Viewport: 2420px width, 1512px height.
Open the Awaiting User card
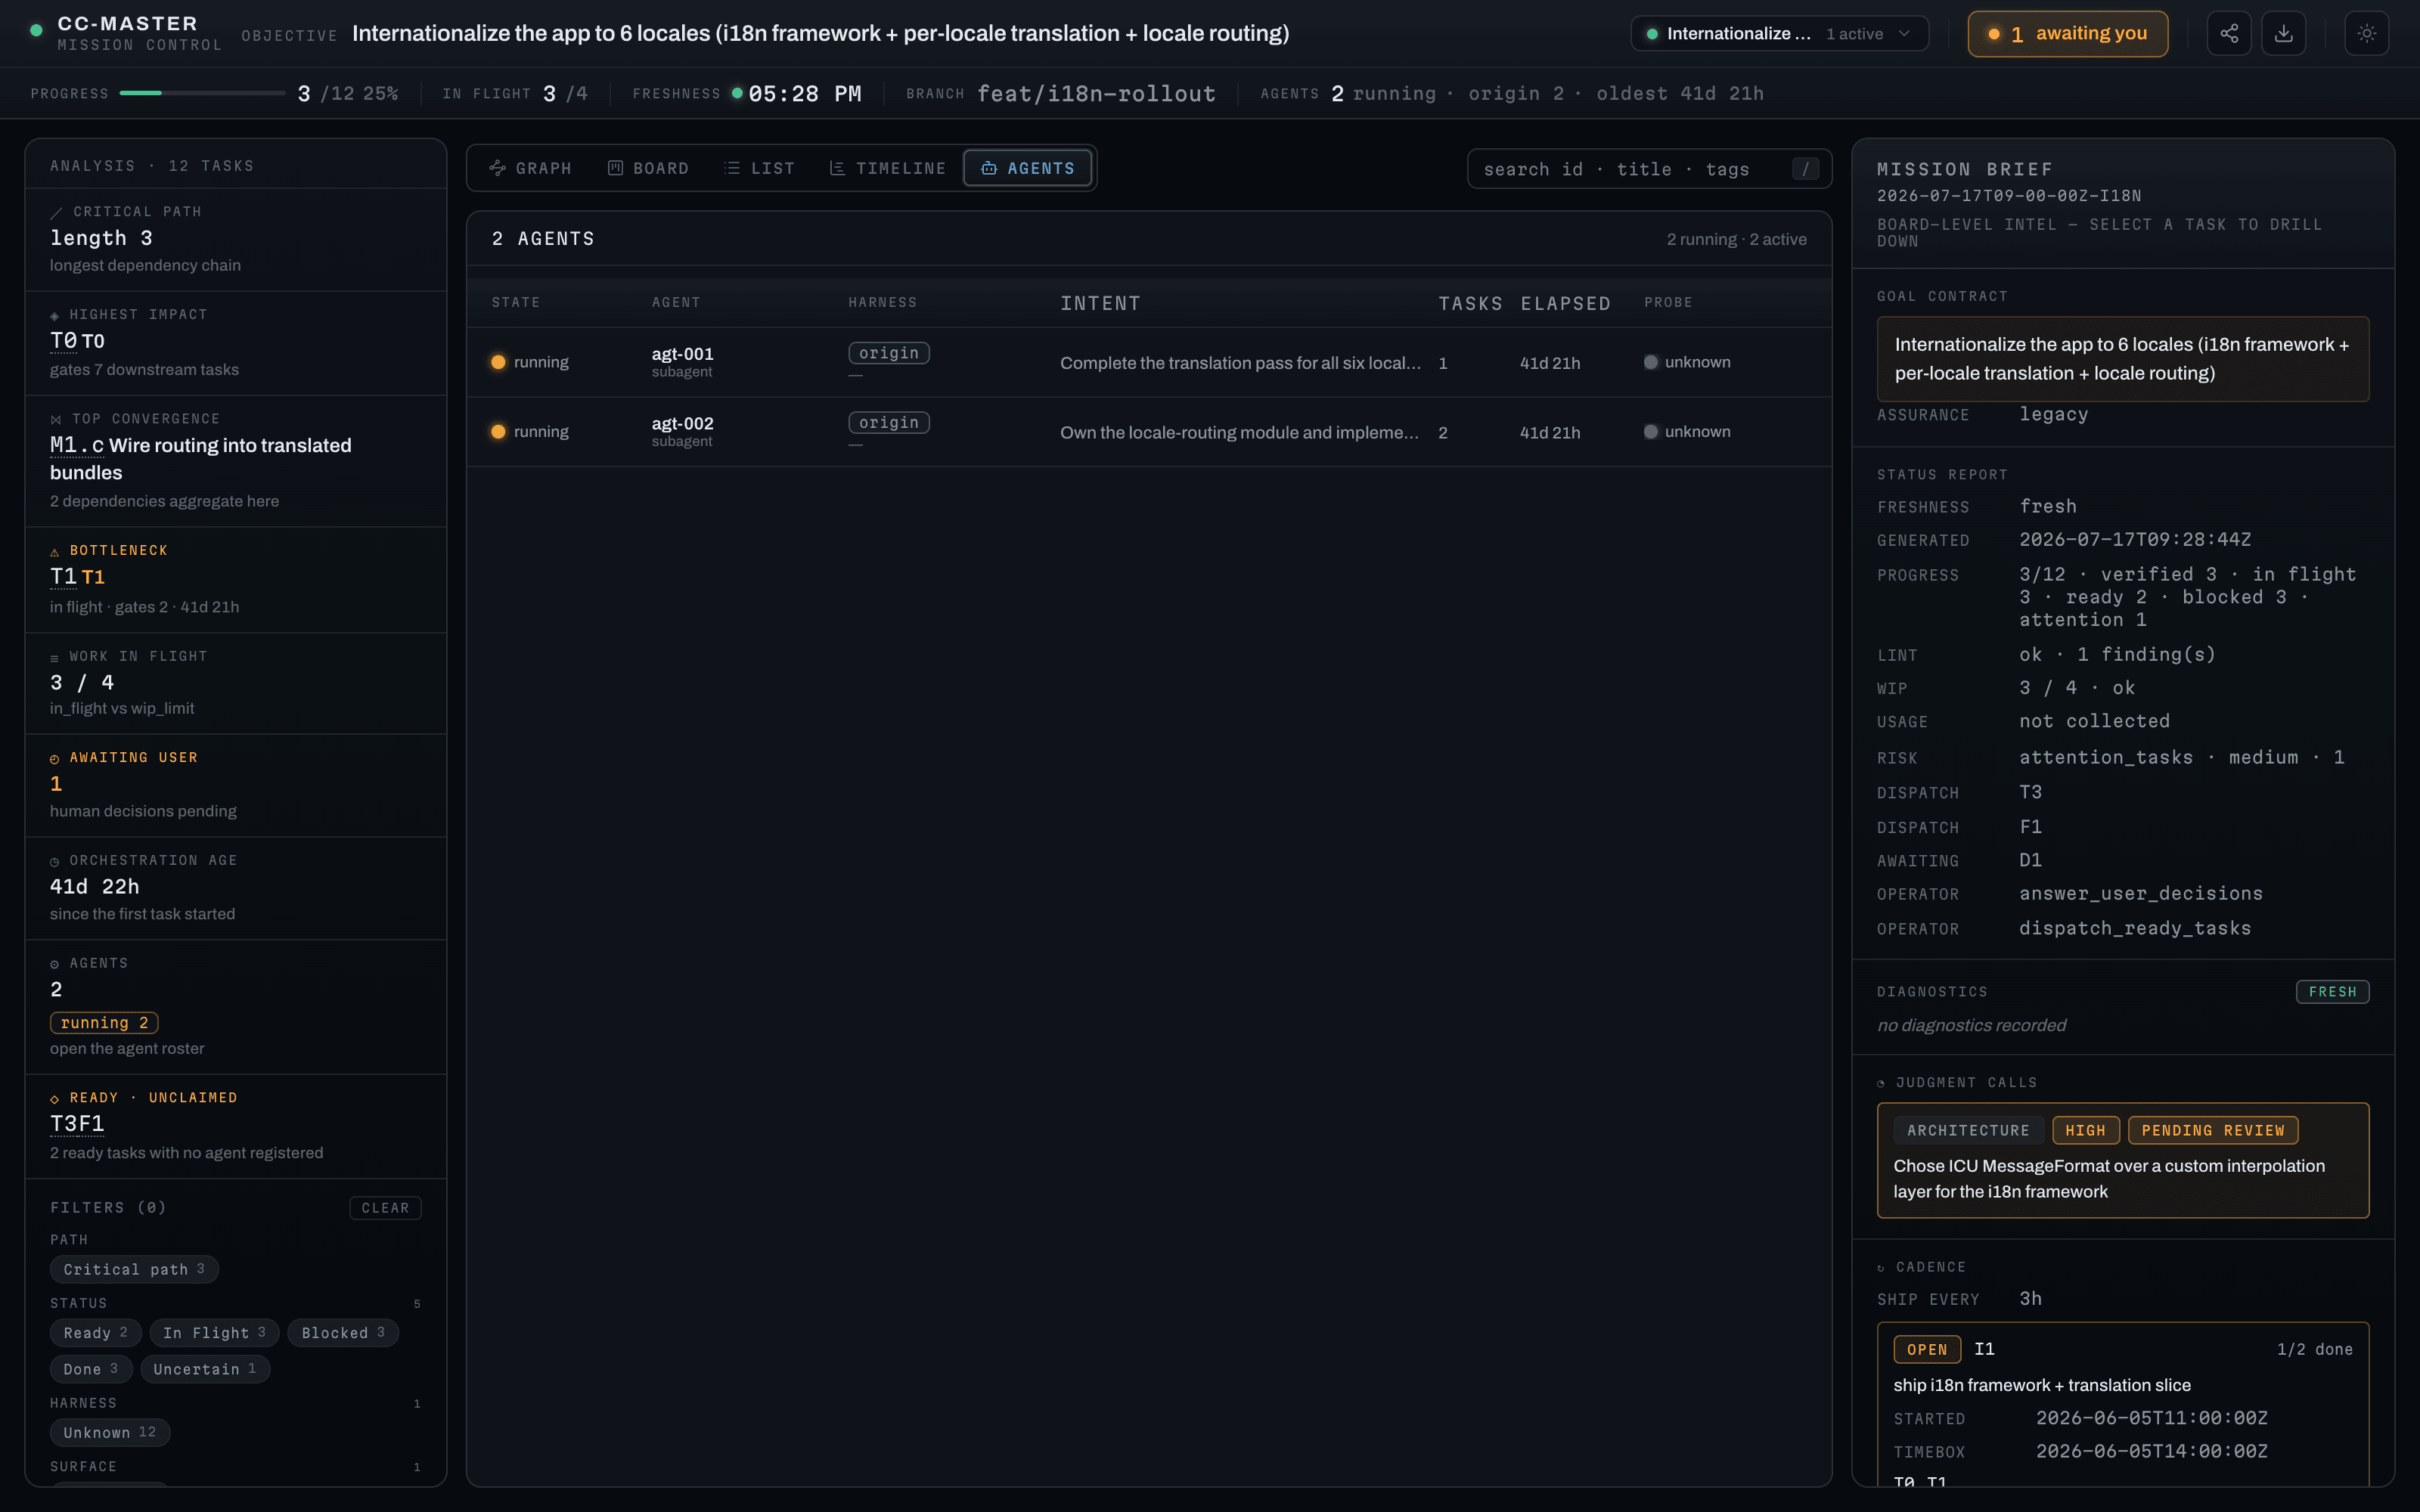[x=236, y=785]
